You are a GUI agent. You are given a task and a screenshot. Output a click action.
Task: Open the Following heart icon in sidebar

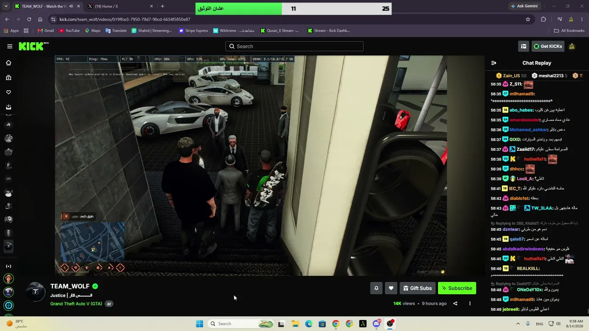8,92
